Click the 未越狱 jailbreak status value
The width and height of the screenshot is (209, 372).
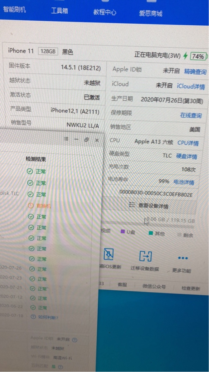92,83
